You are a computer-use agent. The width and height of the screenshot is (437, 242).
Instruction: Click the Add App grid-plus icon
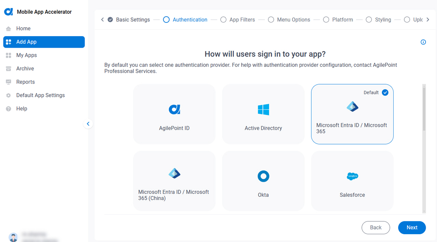pyautogui.click(x=9, y=42)
